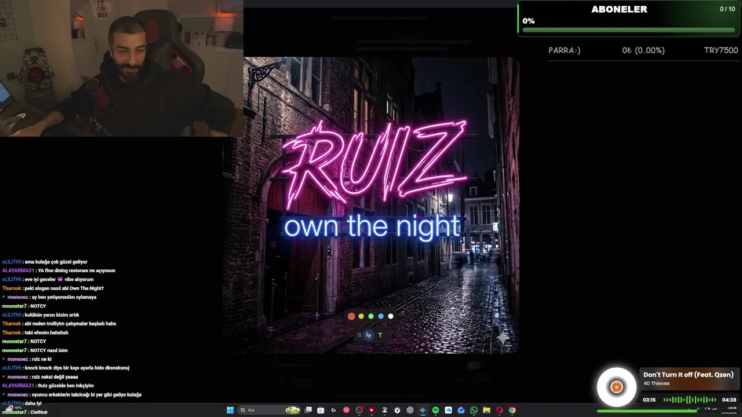Click xLILITHI 'daha iyi' chat message
This screenshot has height=417, width=742.
pyautogui.click(x=21, y=403)
